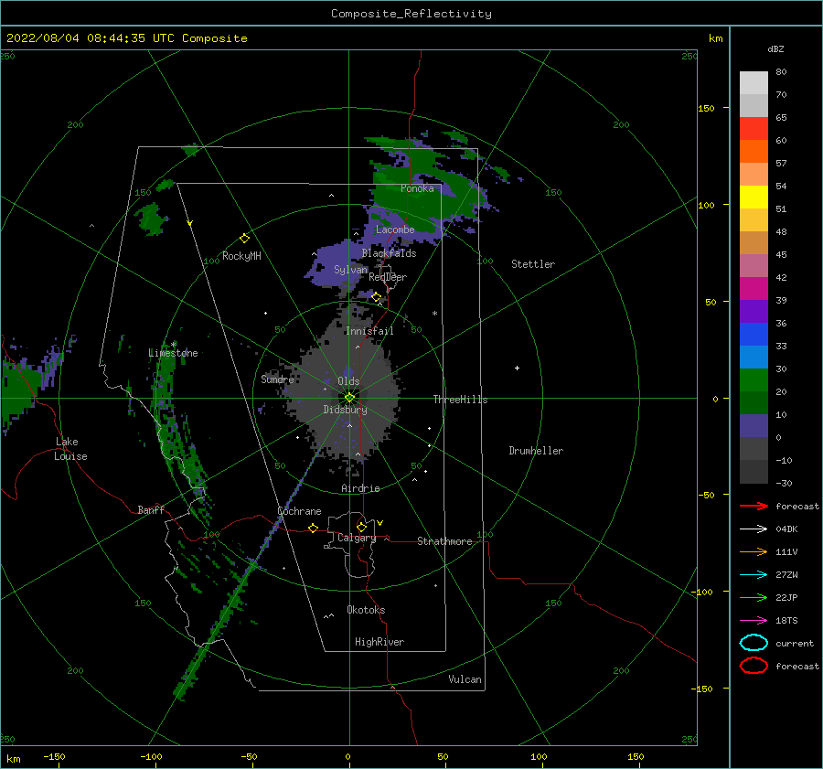Click the Innisfail city label

369,331
